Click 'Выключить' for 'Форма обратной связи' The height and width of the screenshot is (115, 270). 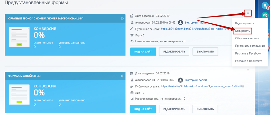[205, 109]
